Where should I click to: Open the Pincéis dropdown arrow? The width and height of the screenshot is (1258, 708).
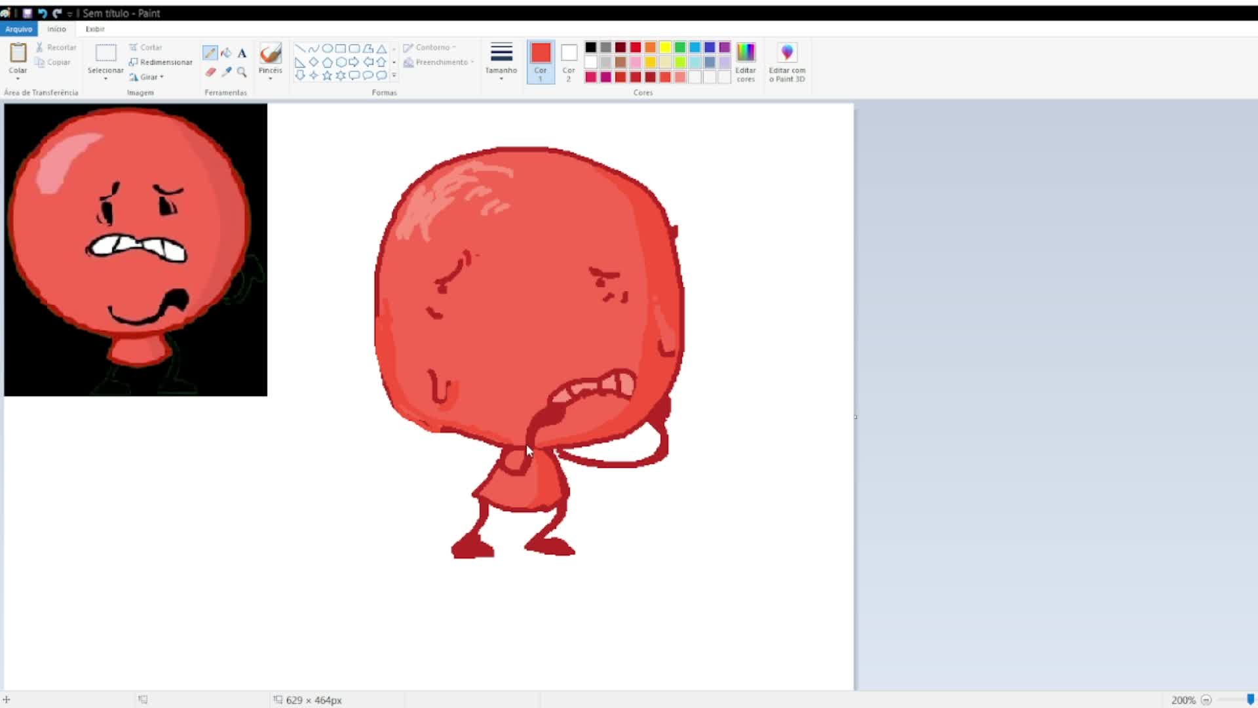pyautogui.click(x=270, y=79)
